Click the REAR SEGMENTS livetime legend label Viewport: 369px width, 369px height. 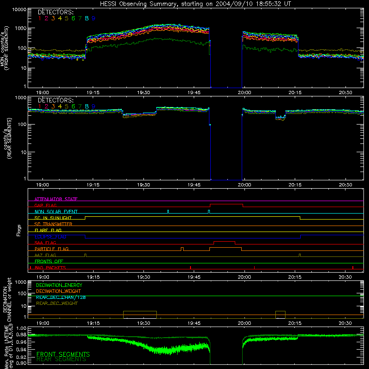61,359
